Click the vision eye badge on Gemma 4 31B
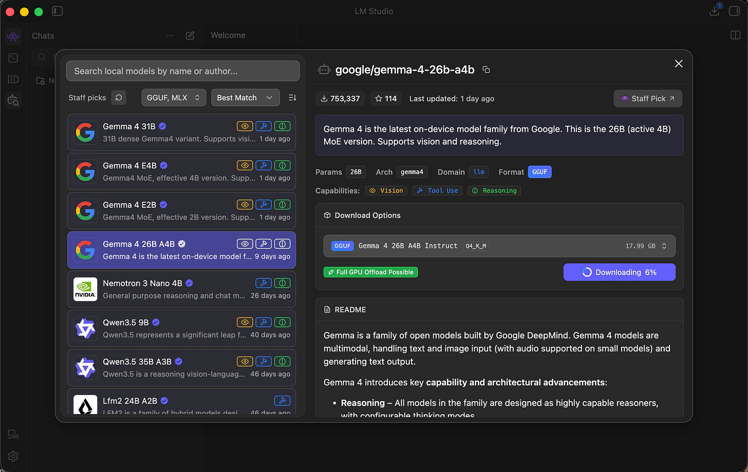This screenshot has width=748, height=472. point(245,126)
